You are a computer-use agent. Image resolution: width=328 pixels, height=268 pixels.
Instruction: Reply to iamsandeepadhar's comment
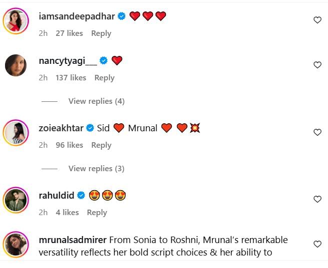coord(101,33)
